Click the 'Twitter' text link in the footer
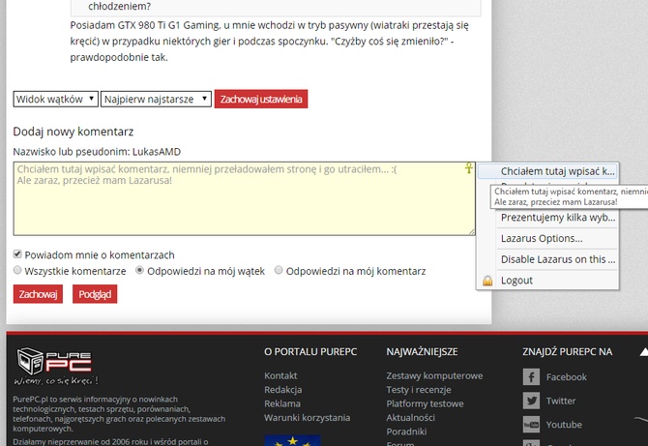Screen dimensions: 648x446 [x=561, y=401]
